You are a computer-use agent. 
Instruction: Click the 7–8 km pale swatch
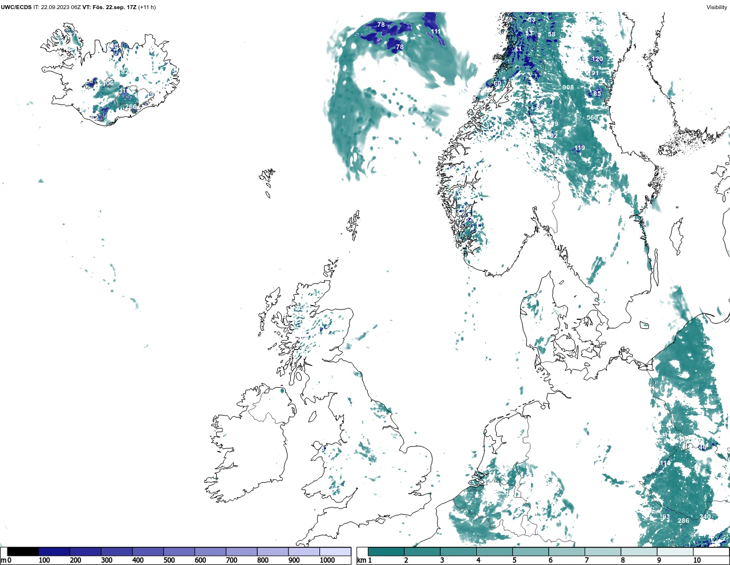point(603,551)
